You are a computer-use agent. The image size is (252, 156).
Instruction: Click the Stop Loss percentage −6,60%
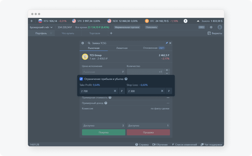(143, 85)
